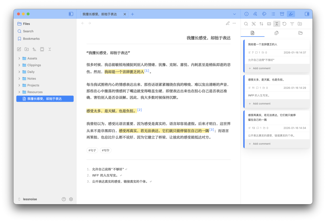Open the note's more options menu
Image resolution: width=326 pixels, height=222 pixels.
point(234,23)
